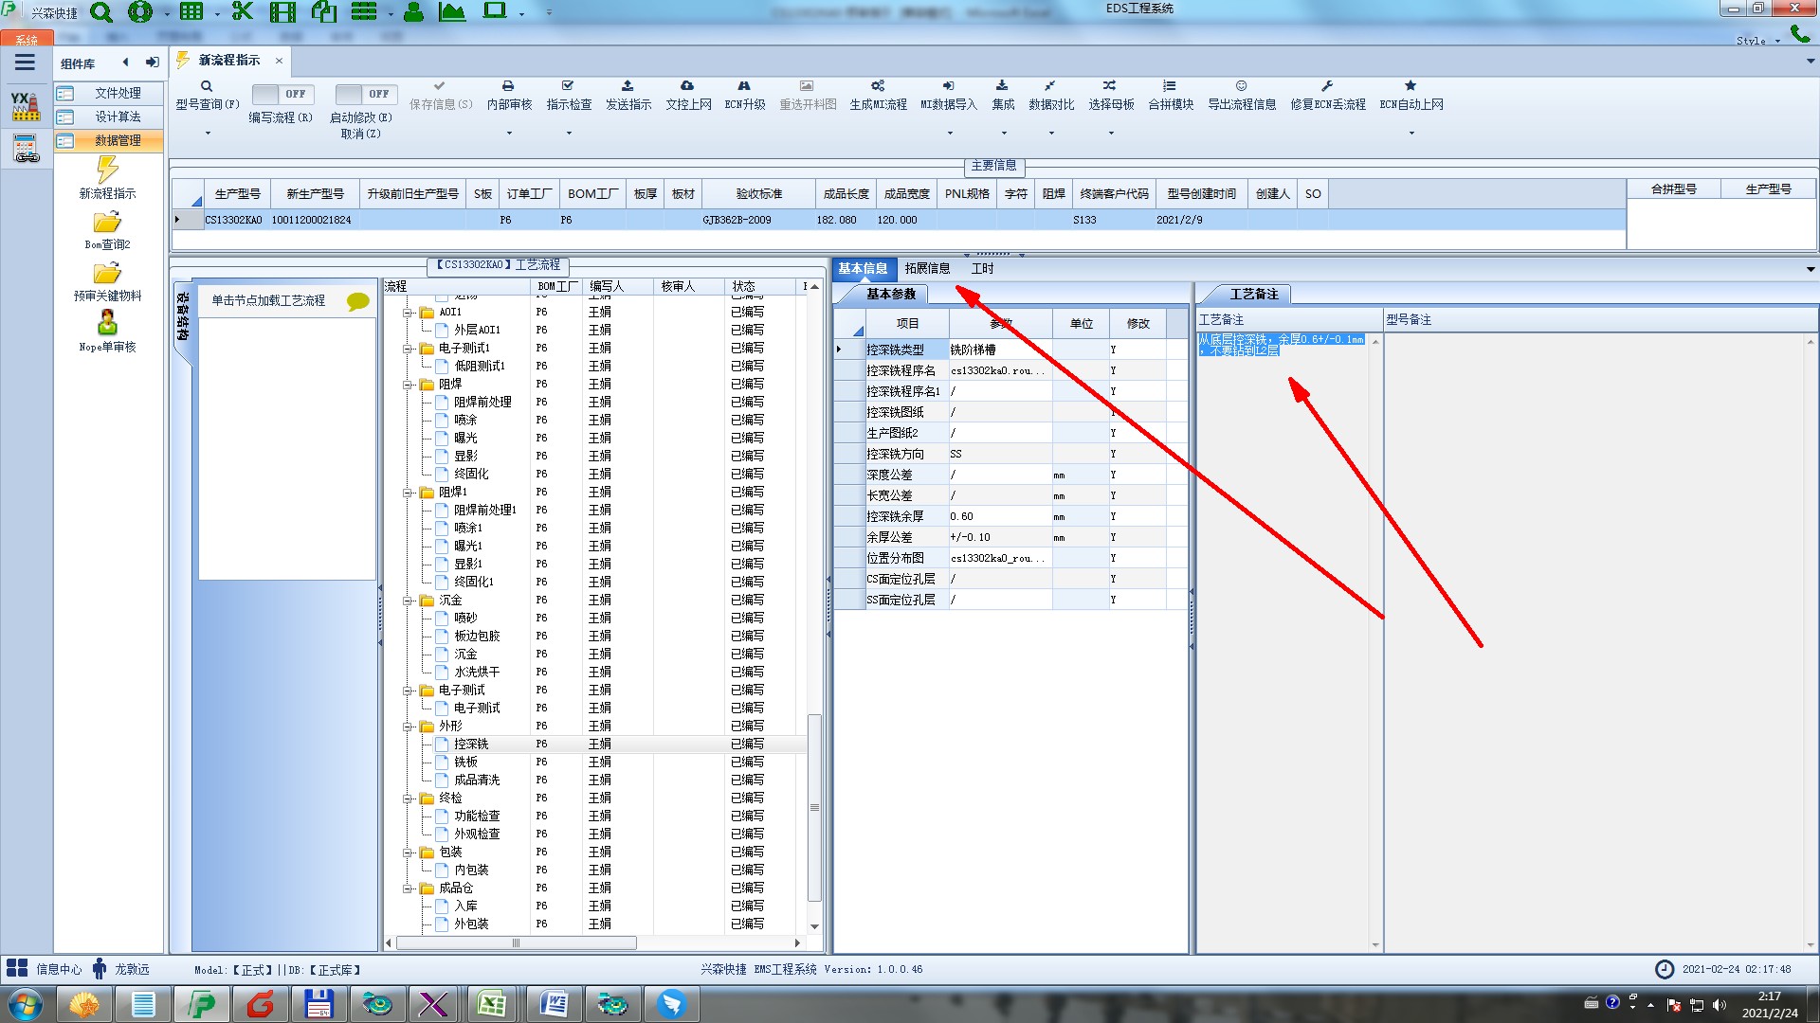
Task: Click the 发送指示 upload icon
Action: [x=628, y=86]
